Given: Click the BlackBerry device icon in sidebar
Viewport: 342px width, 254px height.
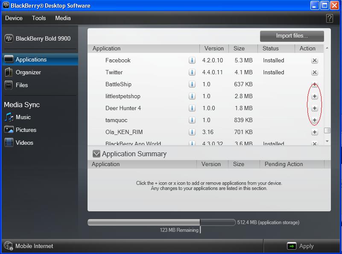Looking at the screenshot, I should coord(9,38).
